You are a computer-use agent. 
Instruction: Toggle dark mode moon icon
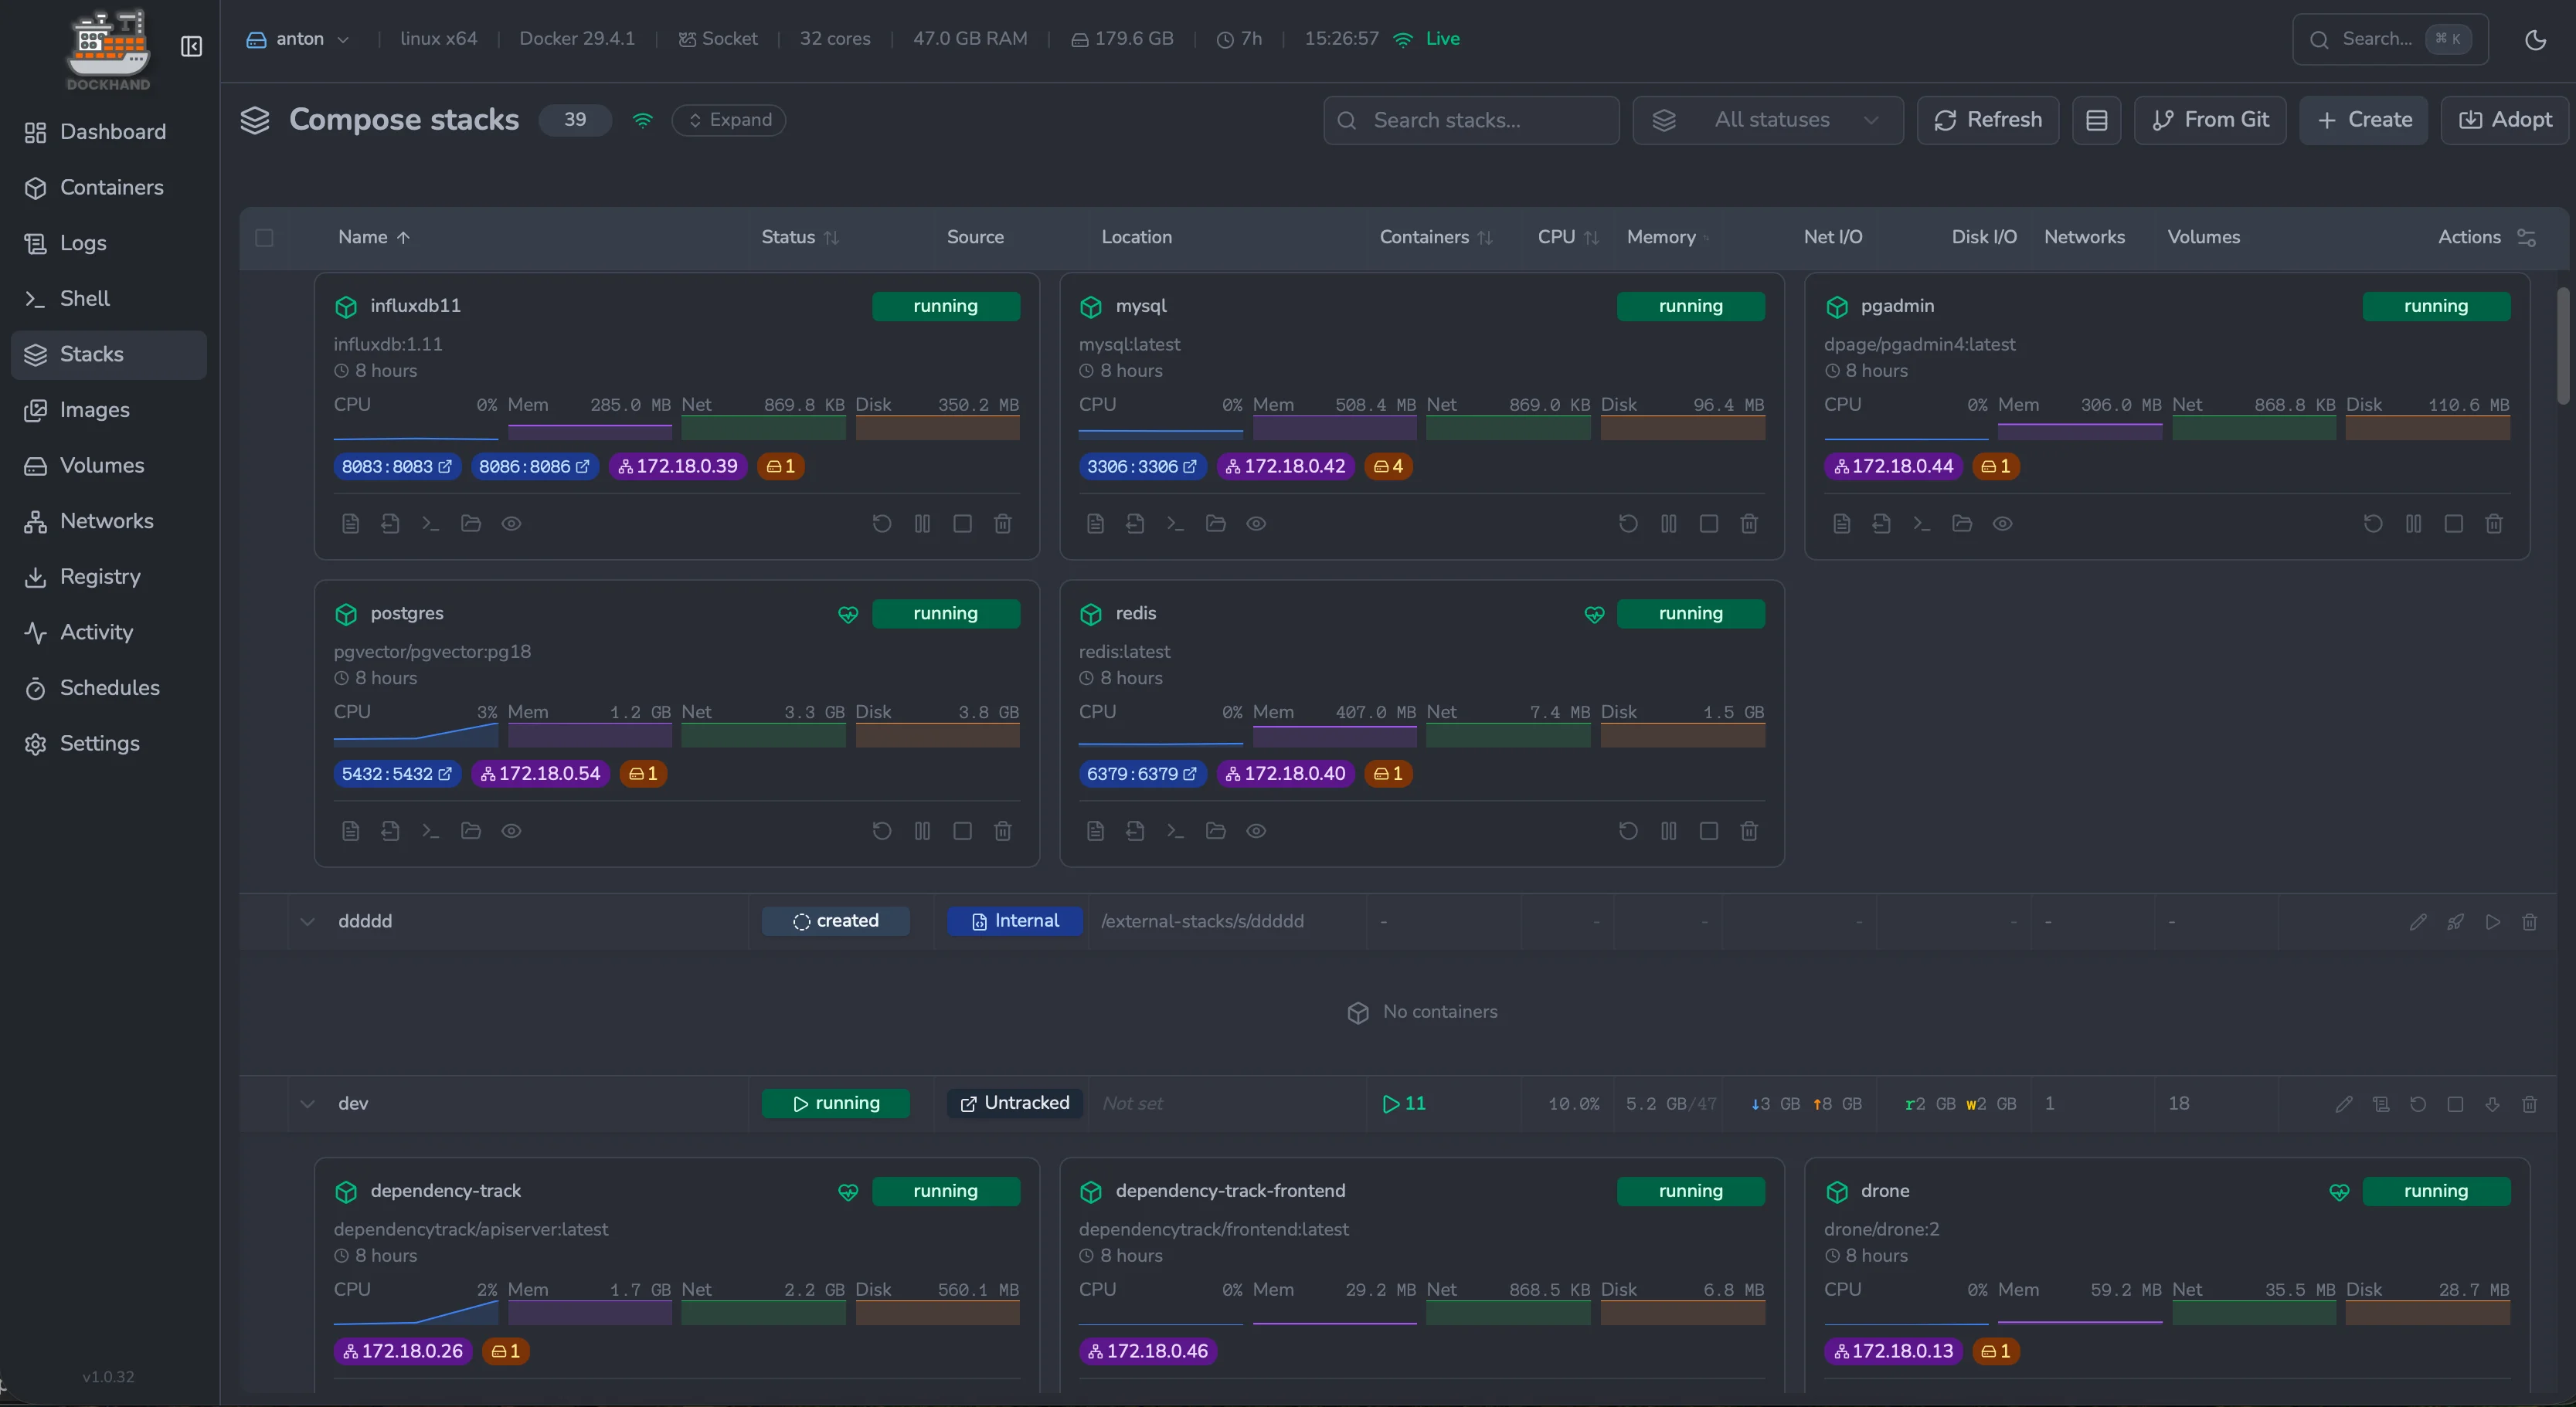(x=2535, y=40)
